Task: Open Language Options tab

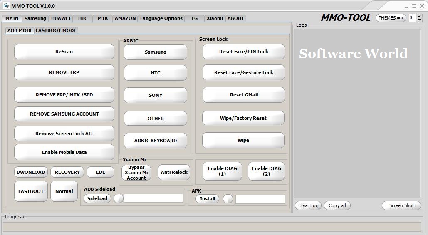Action: [x=161, y=18]
